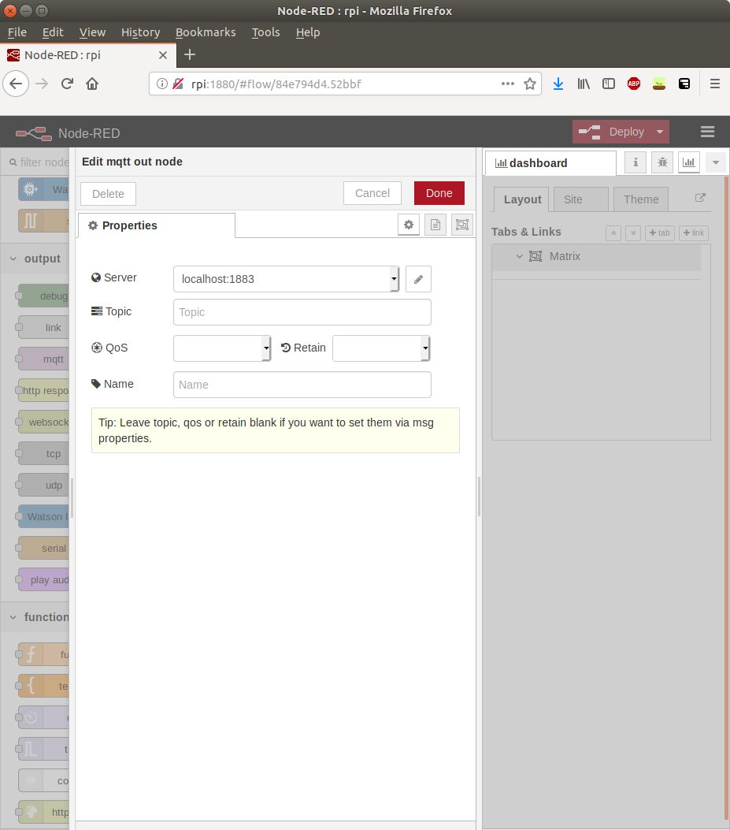Delete the mqtt out node
730x830 pixels.
coord(108,194)
